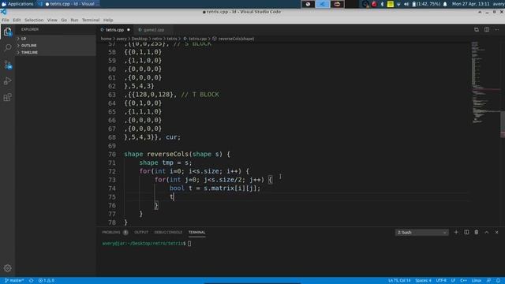
Task: Open the battery indicator (1:42, 75%)
Action: coord(426,4)
